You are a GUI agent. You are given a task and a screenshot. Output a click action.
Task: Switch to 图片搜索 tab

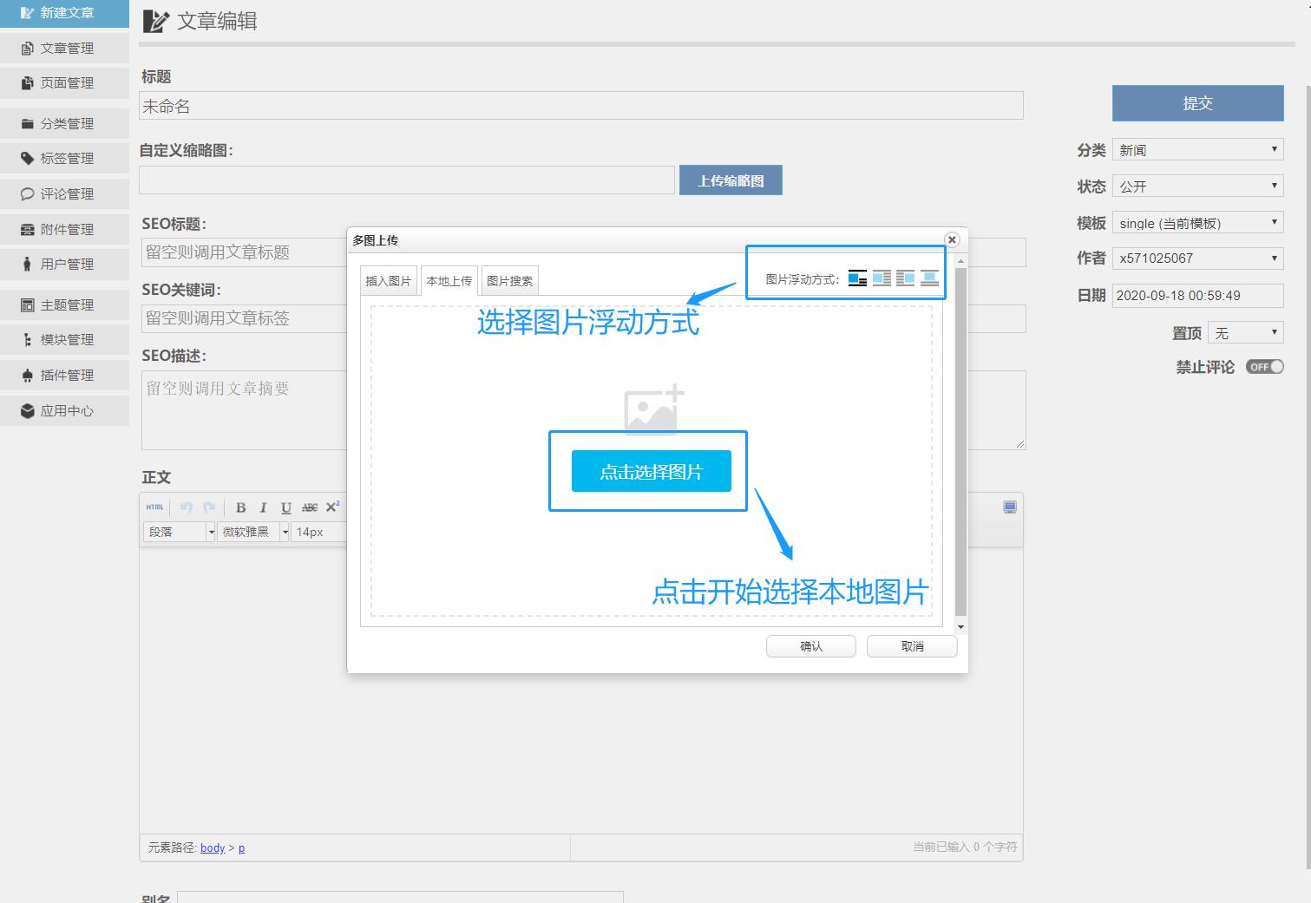pos(510,281)
